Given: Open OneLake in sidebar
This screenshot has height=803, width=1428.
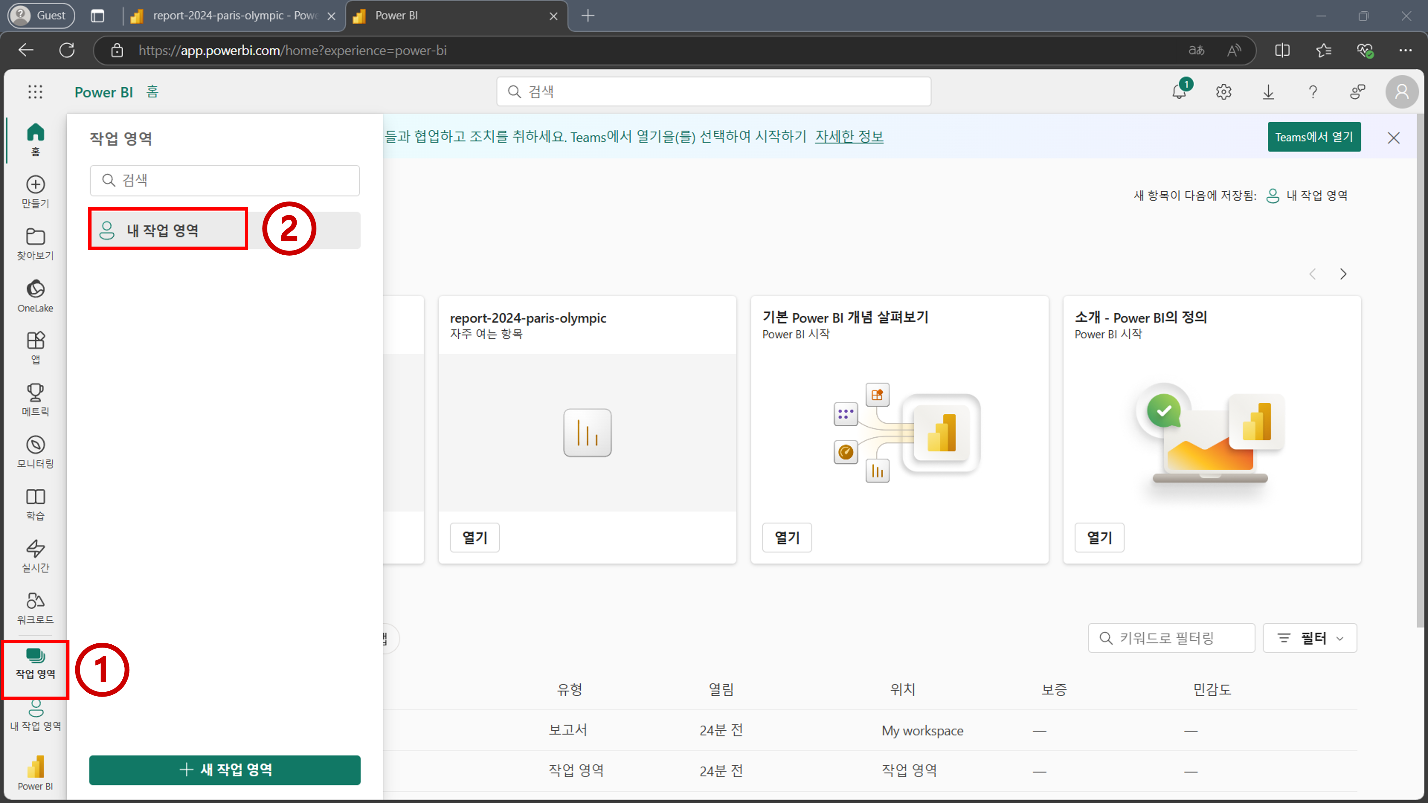Looking at the screenshot, I should pos(35,296).
